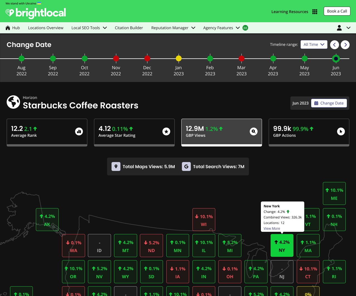The width and height of the screenshot is (356, 296).
Task: Go to next timeline range arrow
Action: click(x=345, y=45)
